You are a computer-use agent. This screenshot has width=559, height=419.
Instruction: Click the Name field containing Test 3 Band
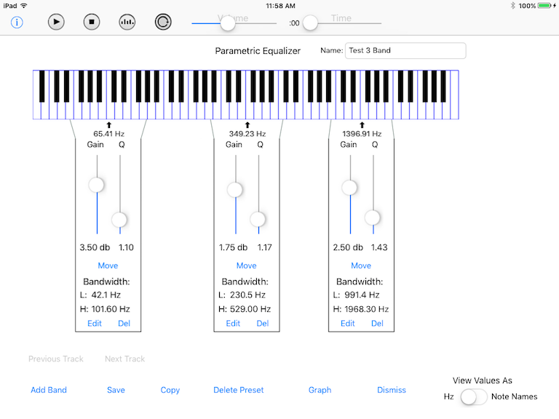pyautogui.click(x=405, y=51)
